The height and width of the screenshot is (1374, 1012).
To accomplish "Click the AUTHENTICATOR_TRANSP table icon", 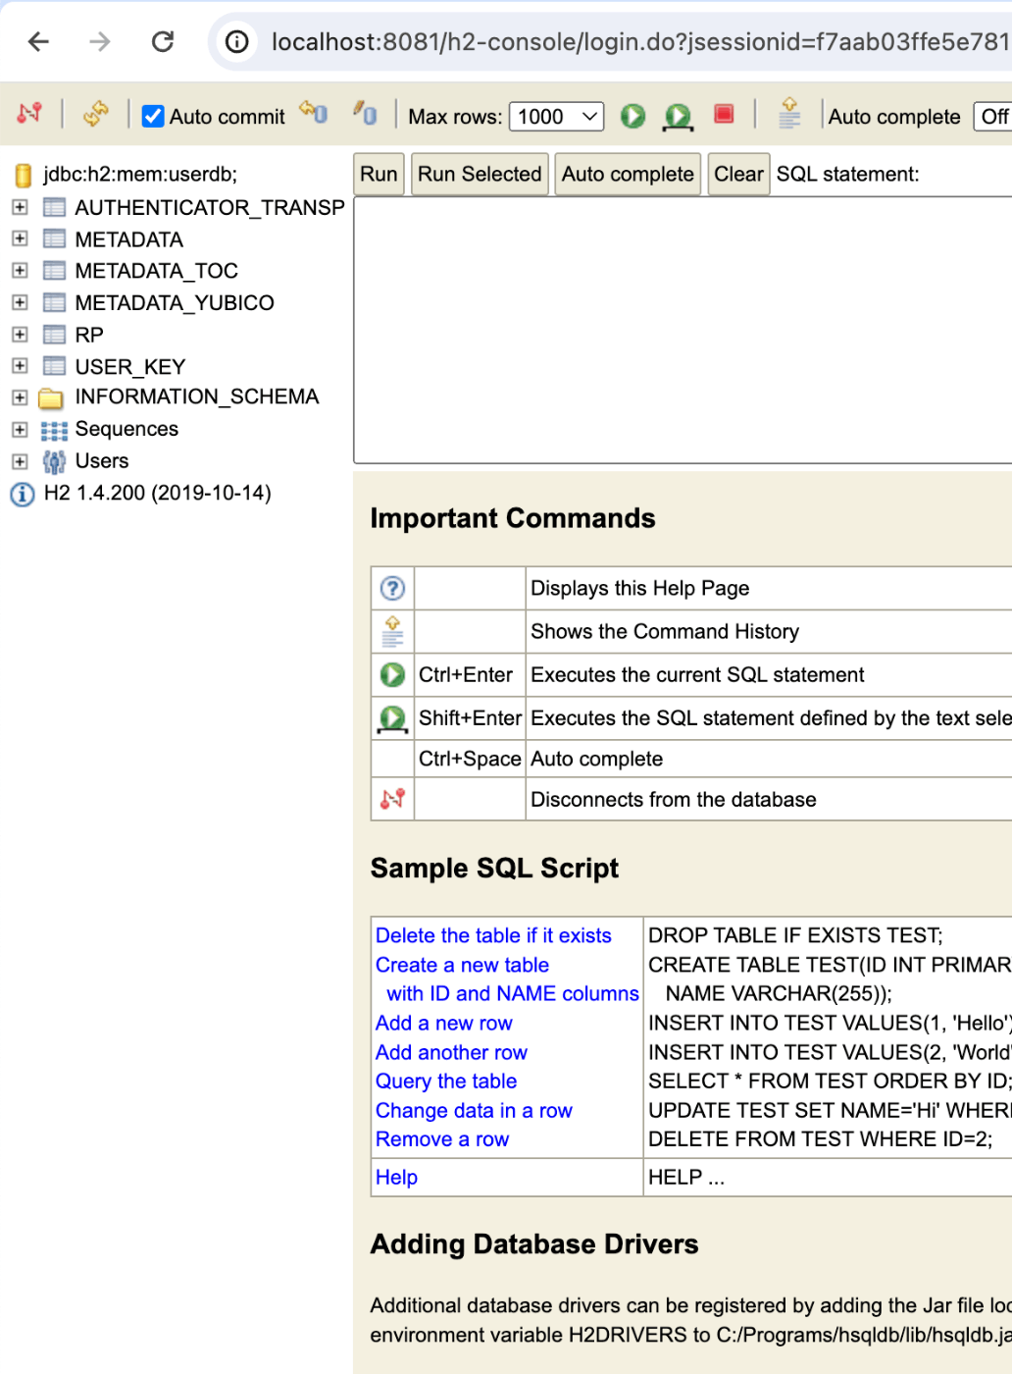I will point(55,207).
